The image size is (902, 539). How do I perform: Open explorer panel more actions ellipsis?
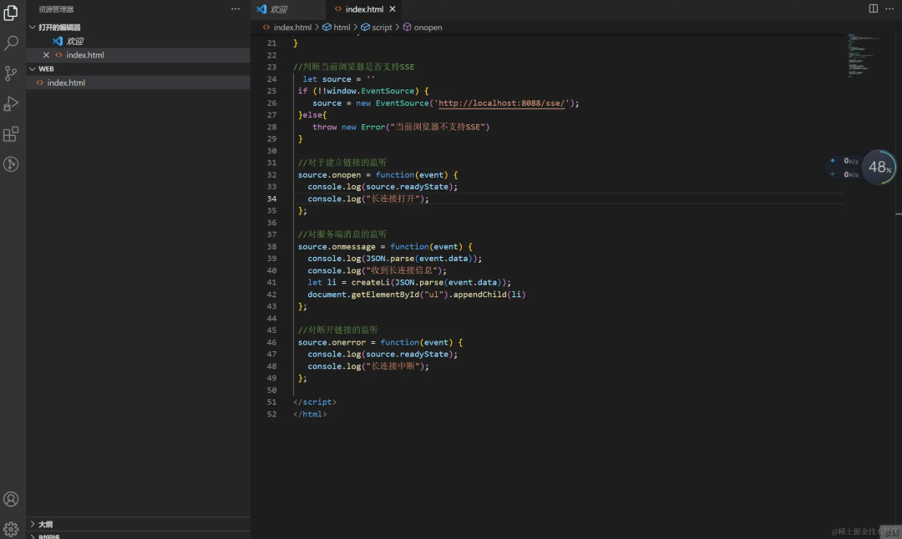pyautogui.click(x=236, y=9)
